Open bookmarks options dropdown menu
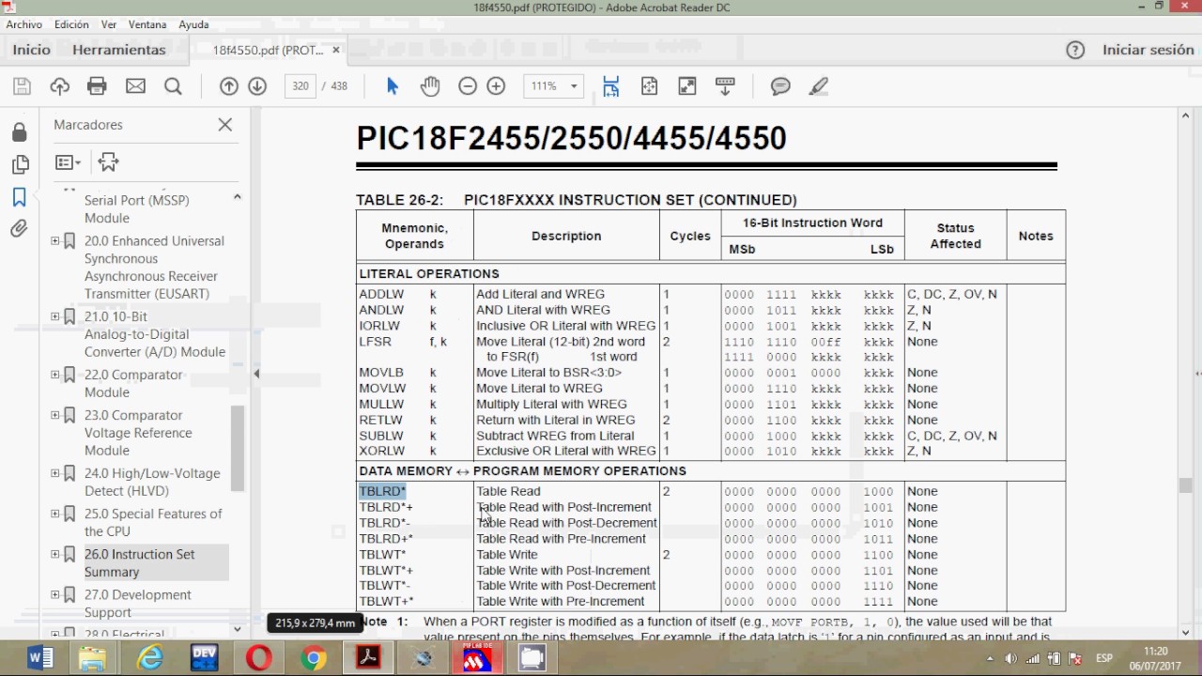Screen dimensions: 1202x676 [68, 162]
